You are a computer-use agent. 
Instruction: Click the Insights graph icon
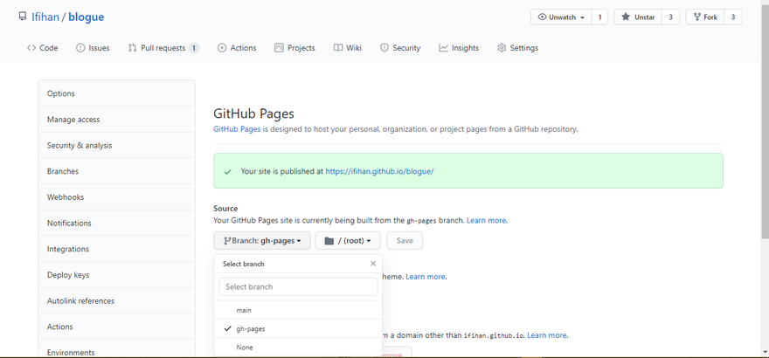[x=444, y=48]
